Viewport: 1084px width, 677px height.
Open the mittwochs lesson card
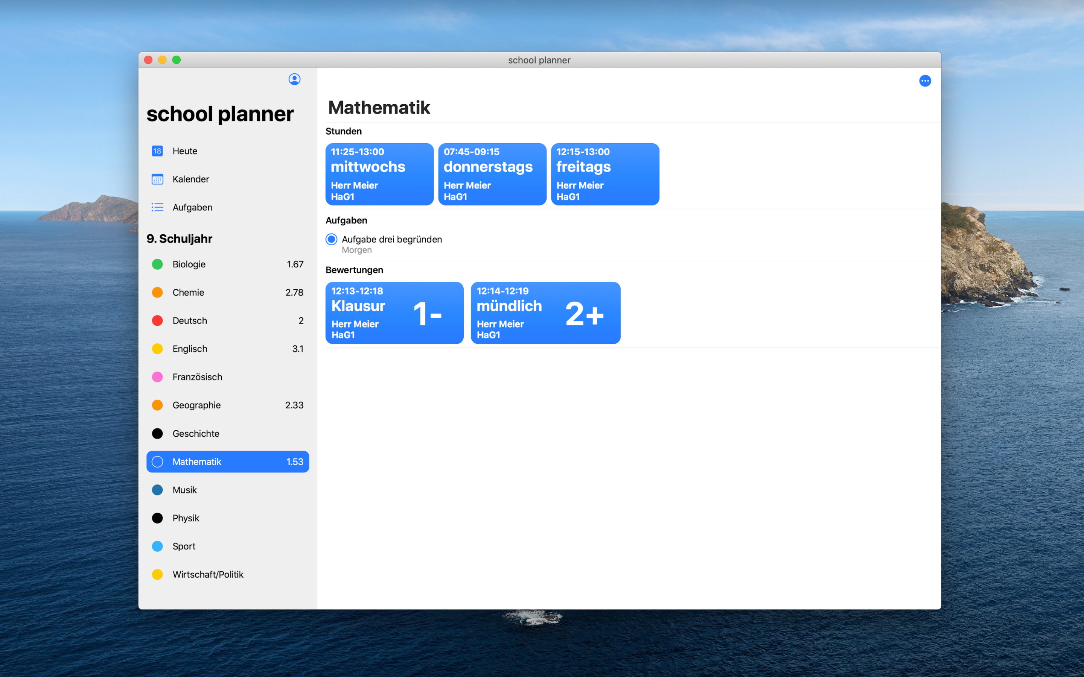[x=379, y=174]
